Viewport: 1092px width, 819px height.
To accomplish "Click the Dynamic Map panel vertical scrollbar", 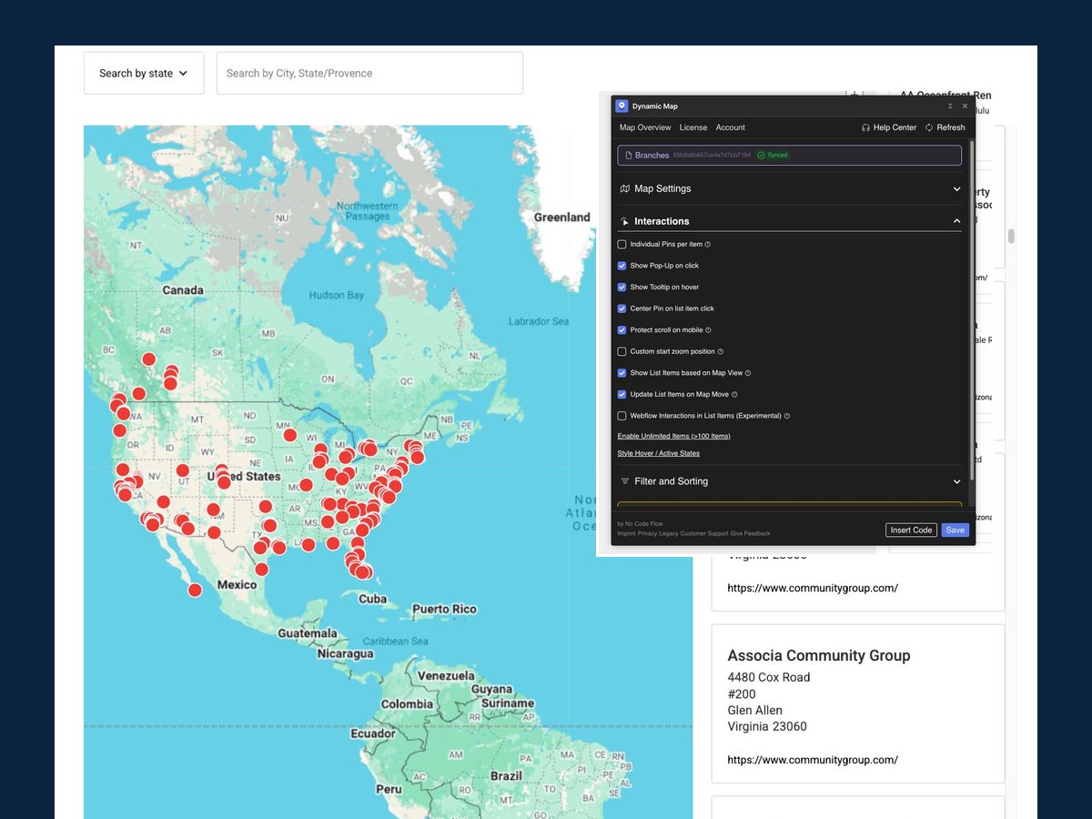I will coord(972,309).
